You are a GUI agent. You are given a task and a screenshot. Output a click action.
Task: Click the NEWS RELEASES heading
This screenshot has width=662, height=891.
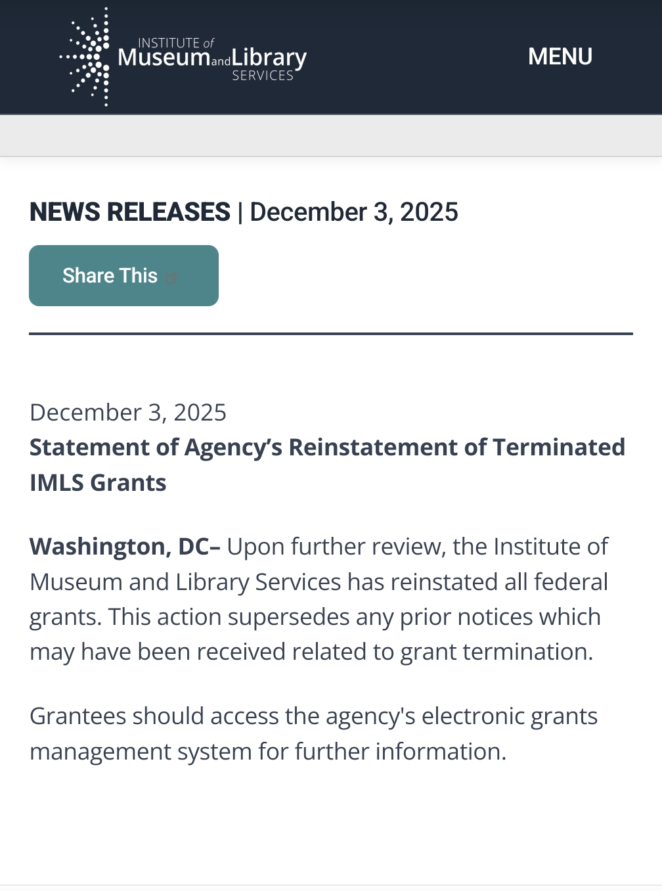pyautogui.click(x=130, y=212)
